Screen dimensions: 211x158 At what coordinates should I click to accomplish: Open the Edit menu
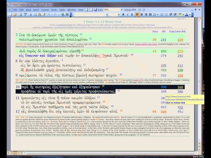point(21,10)
